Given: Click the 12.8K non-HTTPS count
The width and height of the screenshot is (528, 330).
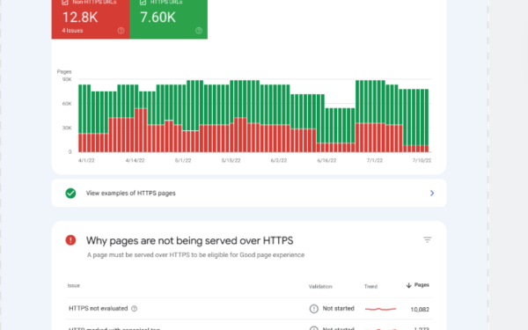Looking at the screenshot, I should click(x=80, y=18).
